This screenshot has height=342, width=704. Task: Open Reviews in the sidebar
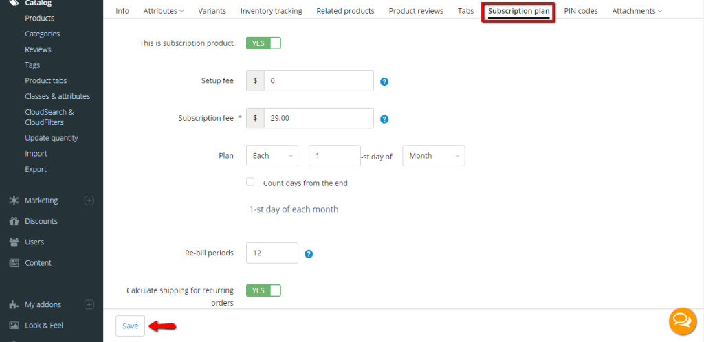coord(38,49)
